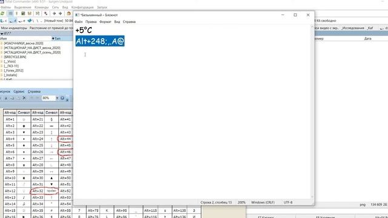Click the back arrow icon in Total Commander toolbar

coord(54,13)
